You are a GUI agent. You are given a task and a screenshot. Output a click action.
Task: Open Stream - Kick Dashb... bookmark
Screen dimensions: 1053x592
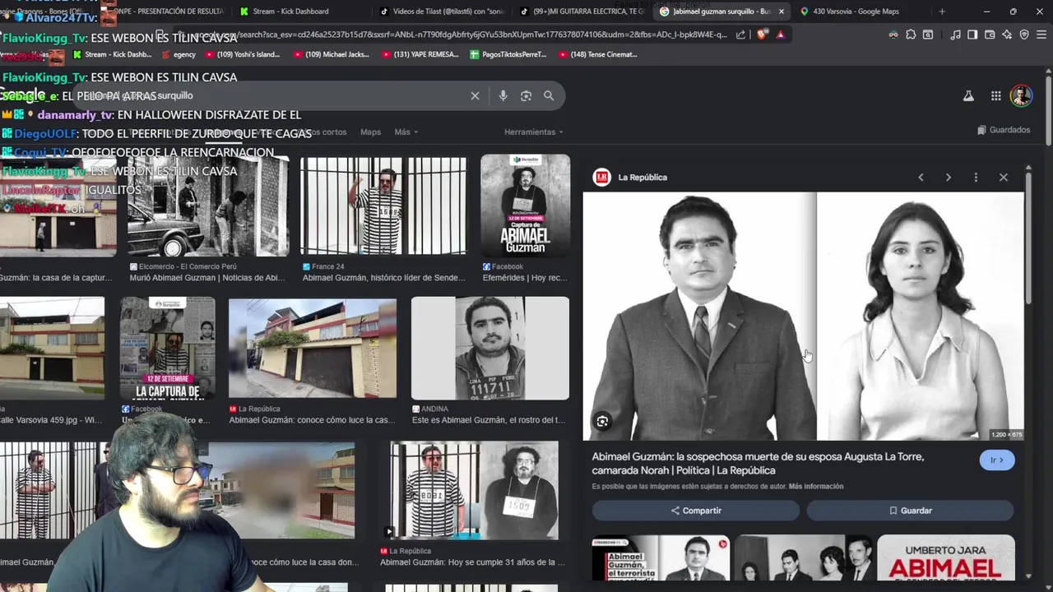coord(112,54)
